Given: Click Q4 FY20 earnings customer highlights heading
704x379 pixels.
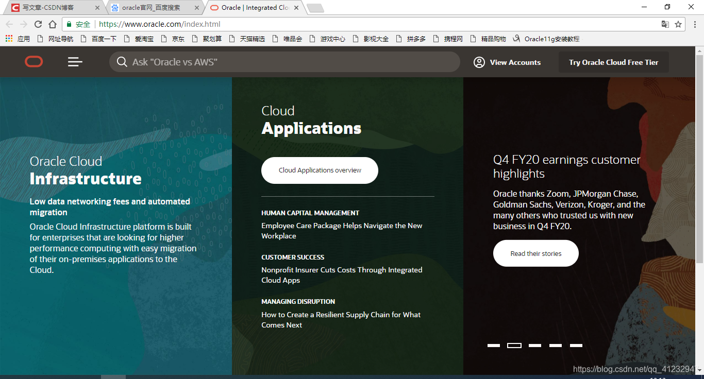Looking at the screenshot, I should (567, 167).
